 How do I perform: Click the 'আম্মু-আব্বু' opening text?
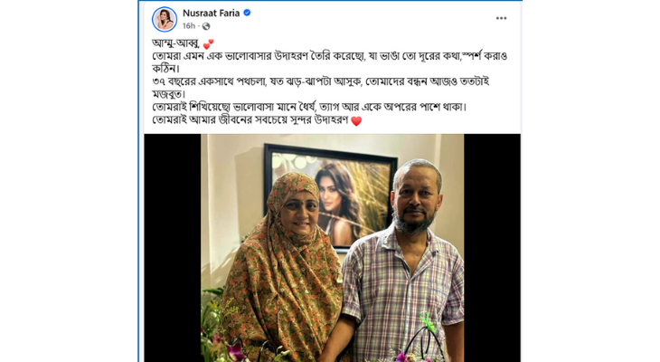coord(176,43)
